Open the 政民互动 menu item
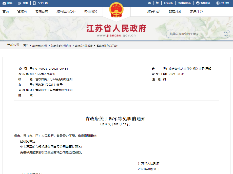 tap(154, 11)
